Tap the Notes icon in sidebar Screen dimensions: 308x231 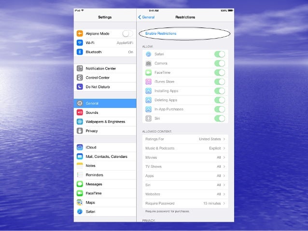pos(80,165)
